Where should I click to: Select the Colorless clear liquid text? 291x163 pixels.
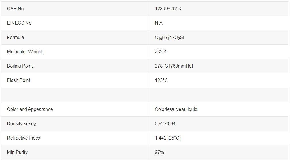176,109
